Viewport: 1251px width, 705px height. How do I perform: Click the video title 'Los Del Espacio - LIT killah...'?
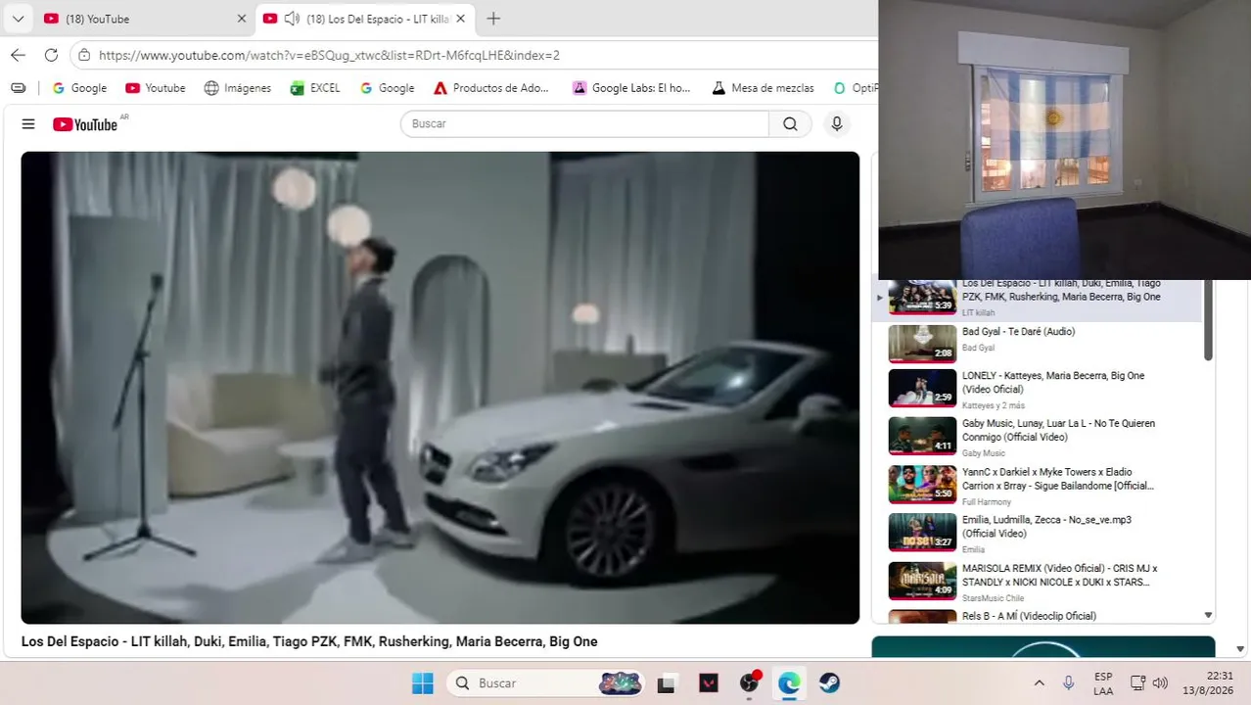coord(309,641)
